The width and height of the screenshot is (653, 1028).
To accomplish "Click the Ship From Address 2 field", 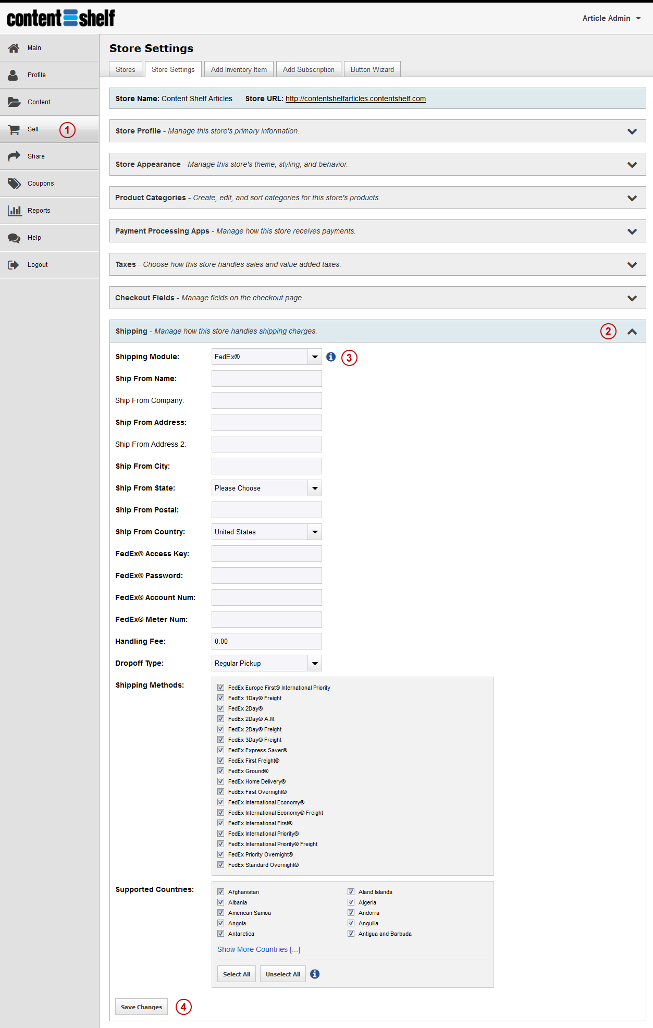I will [266, 444].
